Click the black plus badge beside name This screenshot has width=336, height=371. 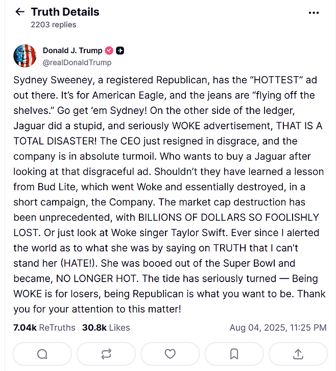pyautogui.click(x=121, y=51)
